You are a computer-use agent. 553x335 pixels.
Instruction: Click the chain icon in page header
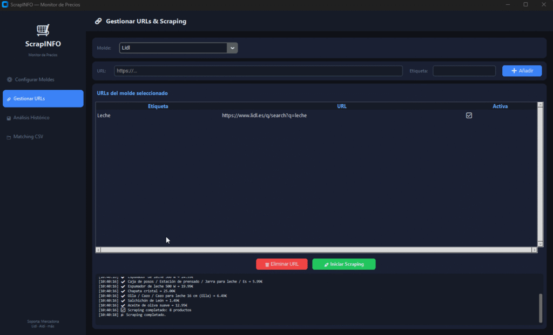pos(98,22)
